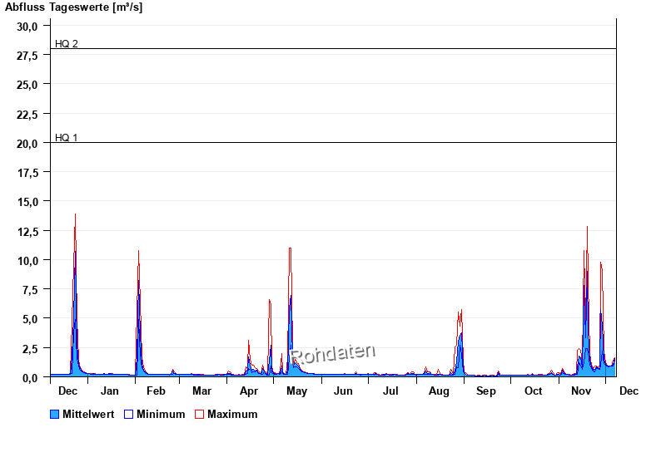666x457 pixels.
Task: Select the Maximum legend label text
Action: pos(232,414)
